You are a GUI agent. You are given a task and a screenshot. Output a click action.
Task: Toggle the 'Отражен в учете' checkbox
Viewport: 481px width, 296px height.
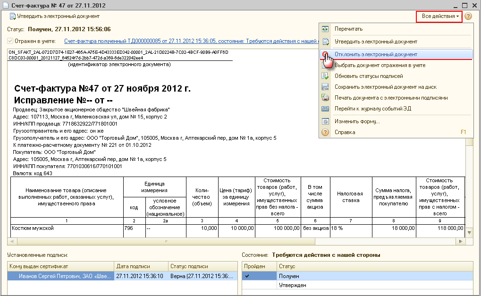(10, 42)
